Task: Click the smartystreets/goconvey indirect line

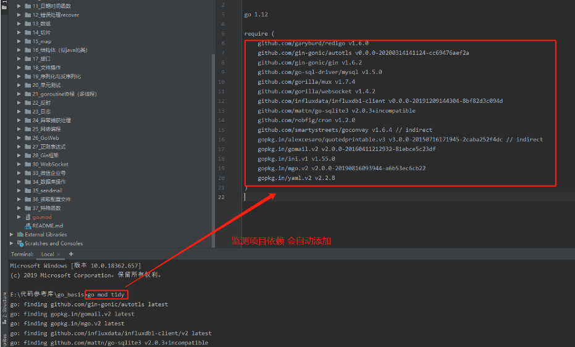Action: click(345, 130)
